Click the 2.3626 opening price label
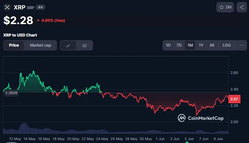The width and height of the screenshot is (249, 143). pyautogui.click(x=11, y=93)
